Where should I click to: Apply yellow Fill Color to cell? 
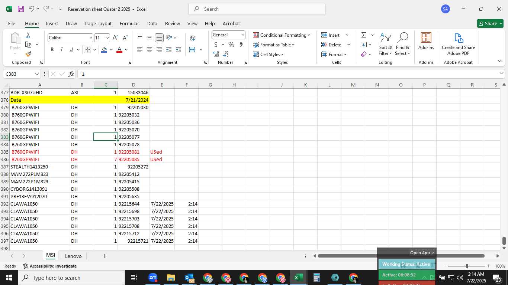tap(104, 49)
